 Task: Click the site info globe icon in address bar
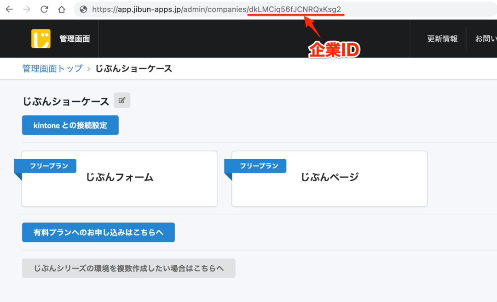[84, 9]
